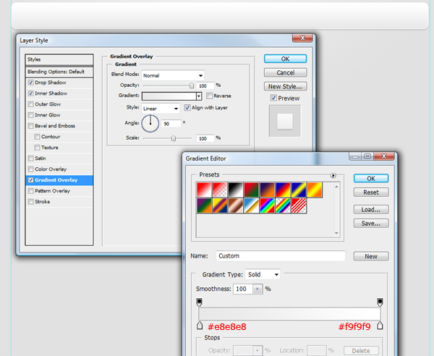Click Reset in the Gradient Editor
The width and height of the screenshot is (434, 356).
[x=371, y=192]
